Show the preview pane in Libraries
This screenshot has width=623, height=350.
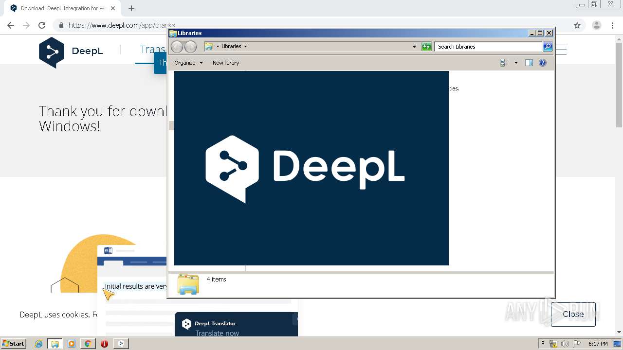(x=529, y=63)
